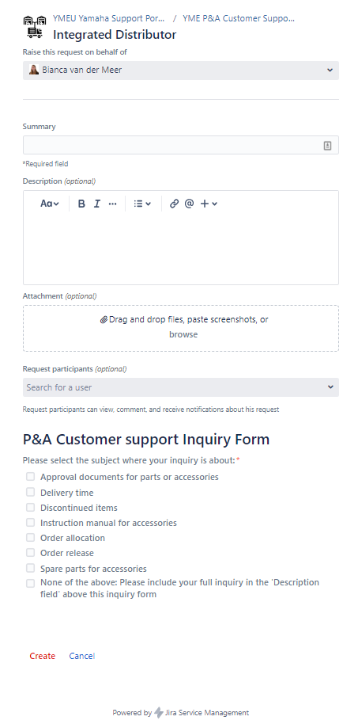Click the Create button
This screenshot has height=724, width=358.
tap(43, 656)
